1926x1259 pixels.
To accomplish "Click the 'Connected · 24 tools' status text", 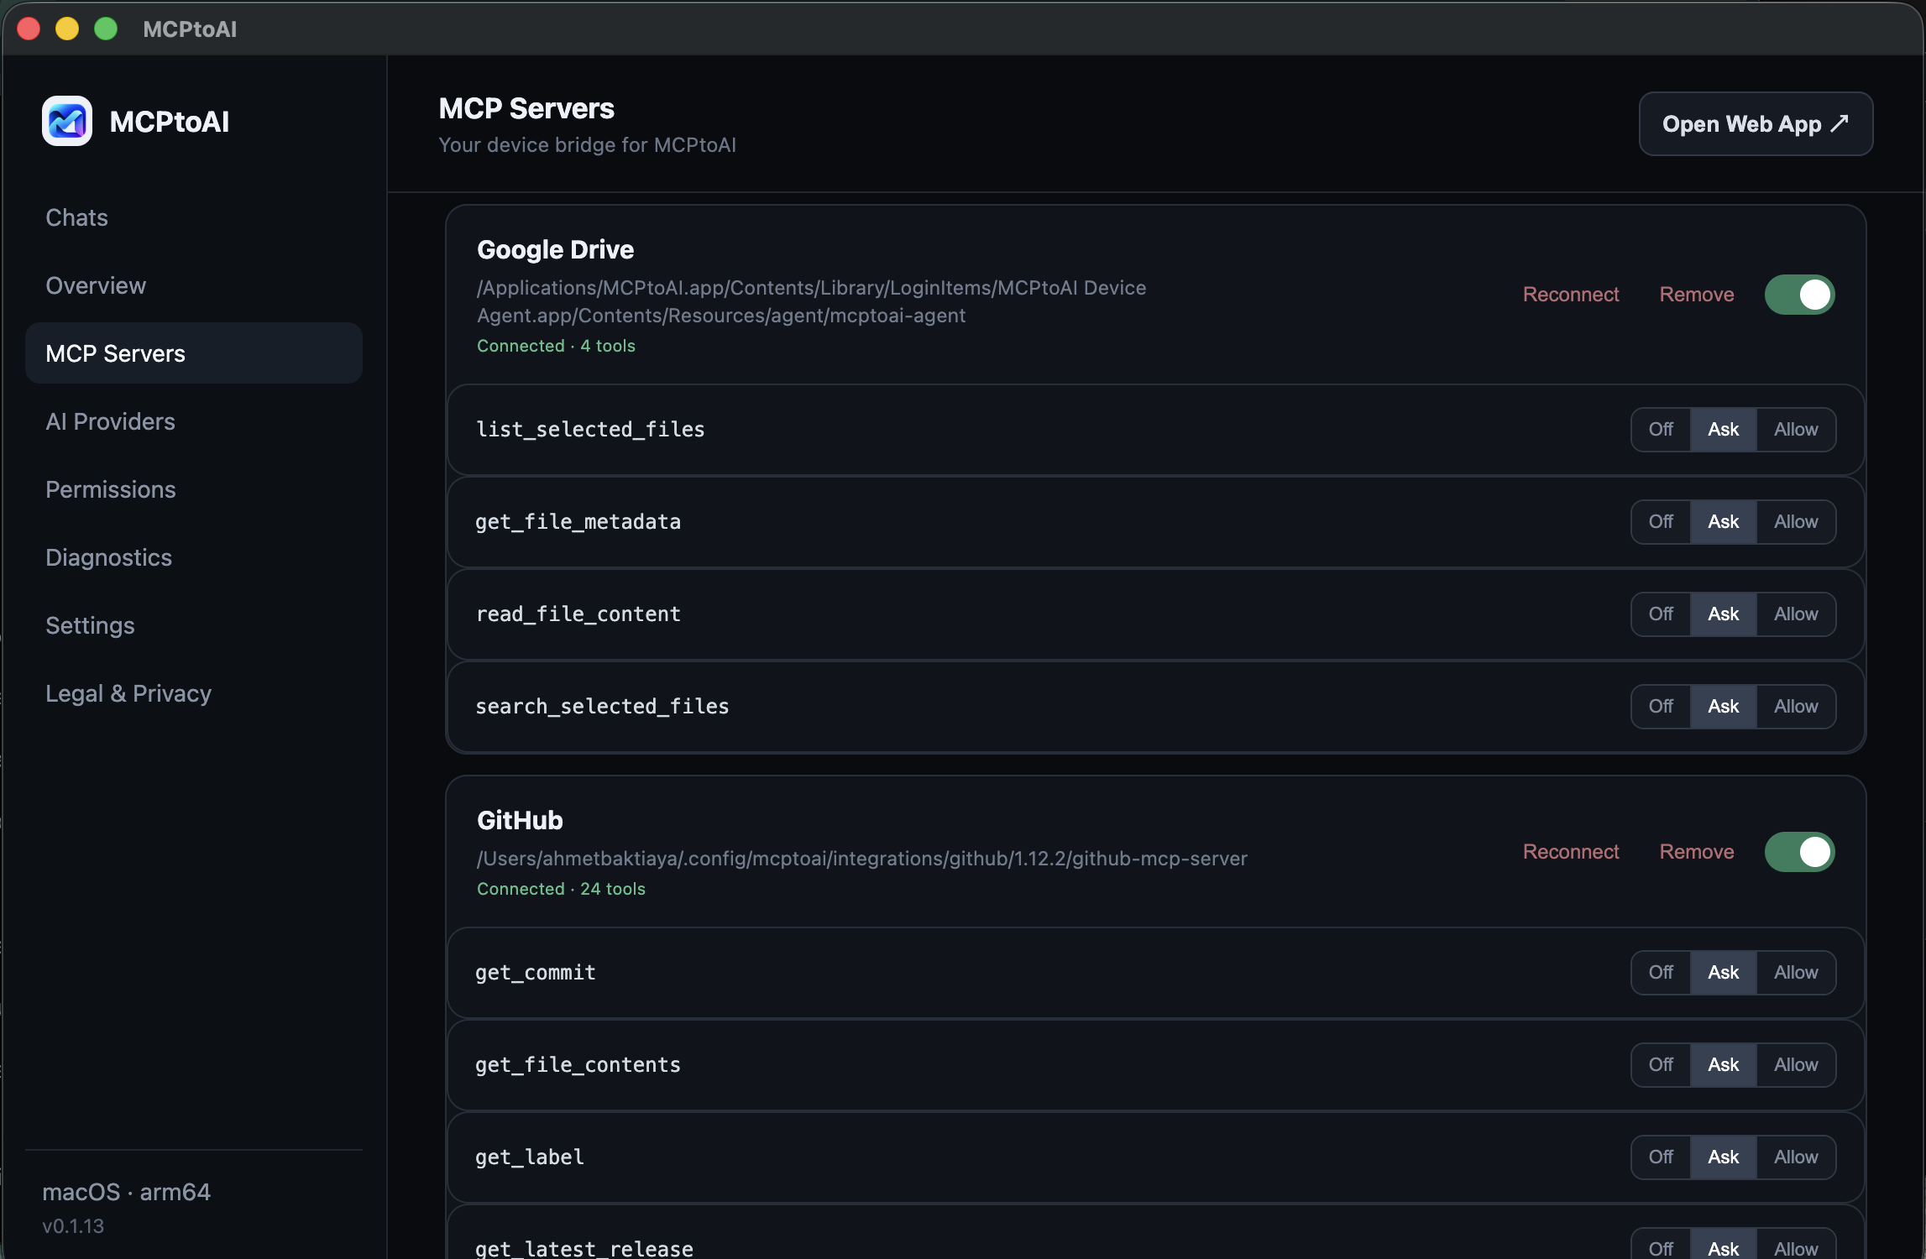I will [x=561, y=889].
